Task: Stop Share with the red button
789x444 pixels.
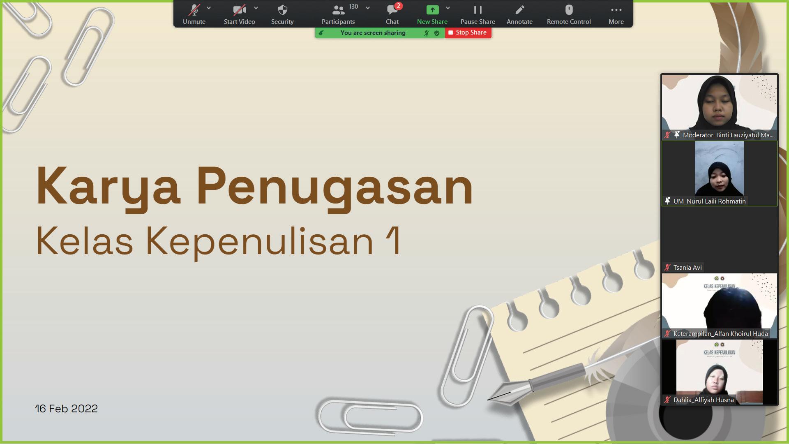Action: 468,32
